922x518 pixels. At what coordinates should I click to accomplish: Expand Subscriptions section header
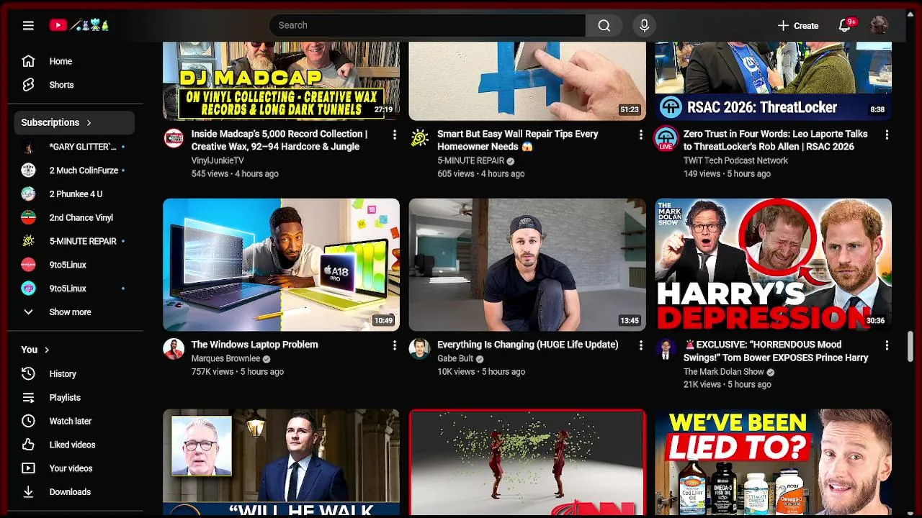pyautogui.click(x=74, y=122)
